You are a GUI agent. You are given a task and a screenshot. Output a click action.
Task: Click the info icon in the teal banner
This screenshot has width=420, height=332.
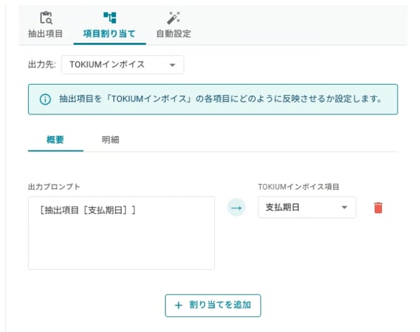[x=45, y=100]
